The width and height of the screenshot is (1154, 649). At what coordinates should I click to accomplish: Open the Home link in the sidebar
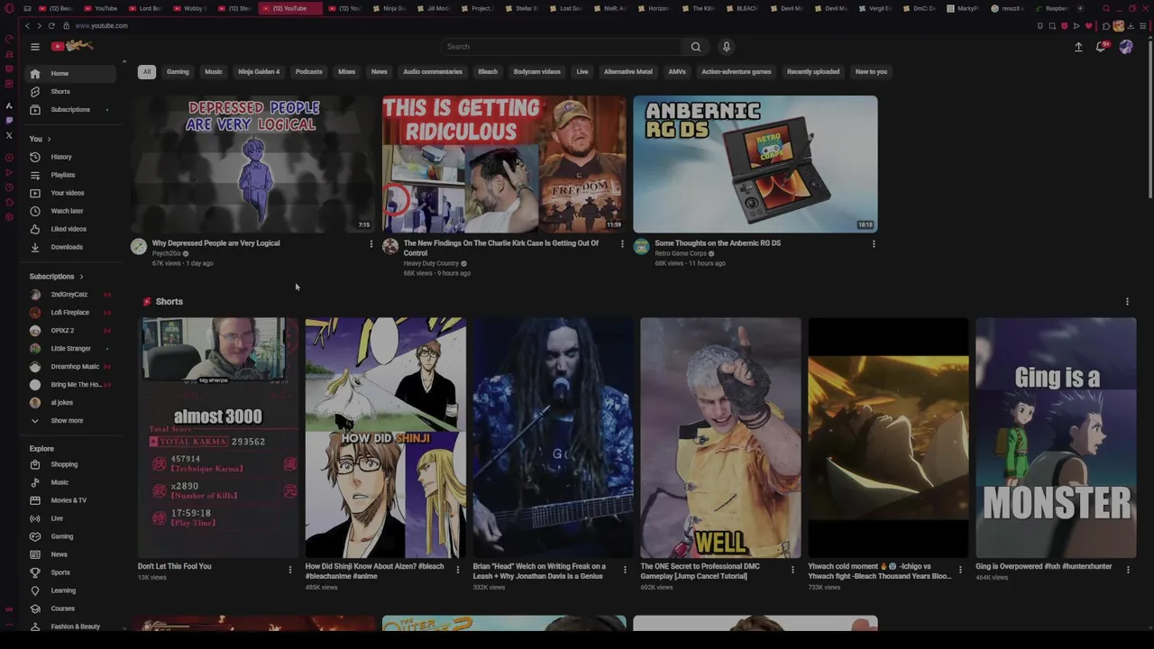click(x=70, y=74)
